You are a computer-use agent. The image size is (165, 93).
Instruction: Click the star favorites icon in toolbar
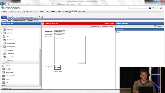(27, 12)
